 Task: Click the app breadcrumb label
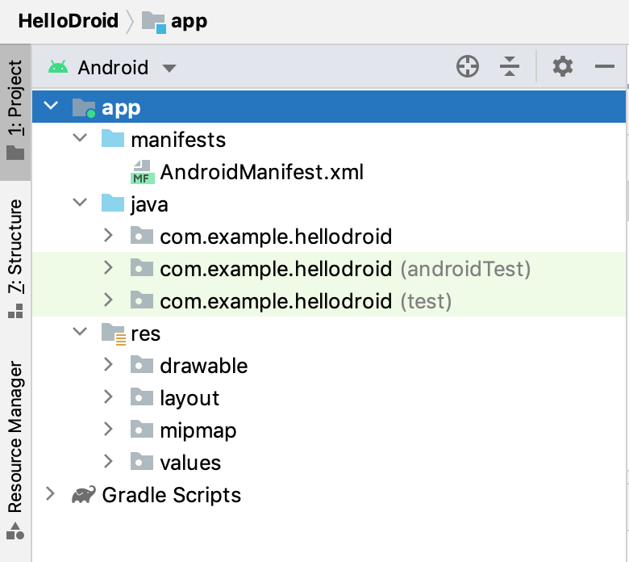[189, 22]
